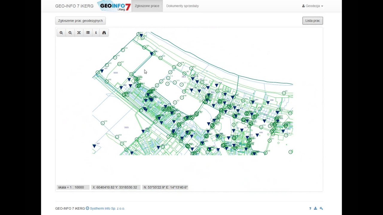Screen dimensions: 383x215
Task: Click the X Y coordinates readout
Action: (115, 187)
